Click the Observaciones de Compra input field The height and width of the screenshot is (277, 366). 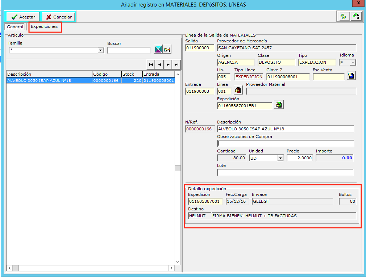pos(285,143)
